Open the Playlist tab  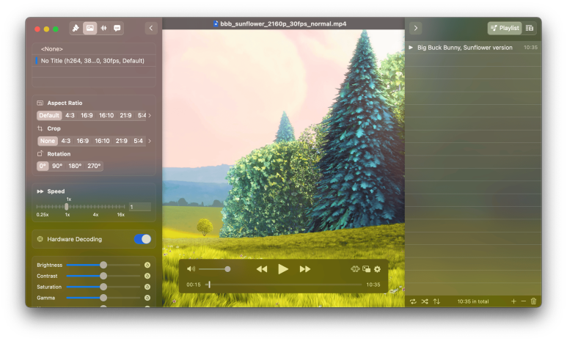505,28
